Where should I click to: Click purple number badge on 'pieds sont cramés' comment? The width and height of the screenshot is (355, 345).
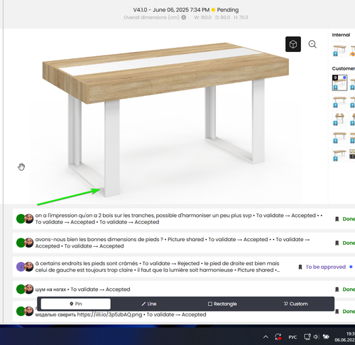coord(21,267)
